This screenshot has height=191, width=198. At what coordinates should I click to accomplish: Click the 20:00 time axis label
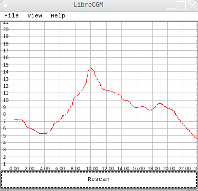(x=169, y=169)
